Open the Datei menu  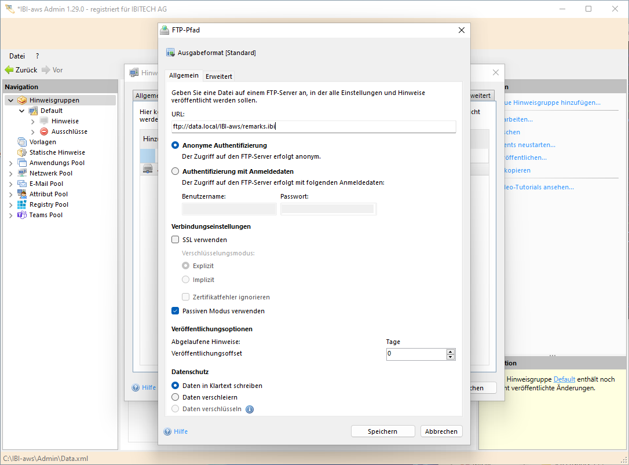pyautogui.click(x=17, y=56)
